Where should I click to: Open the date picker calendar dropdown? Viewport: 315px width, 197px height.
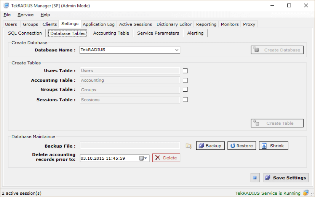144,158
